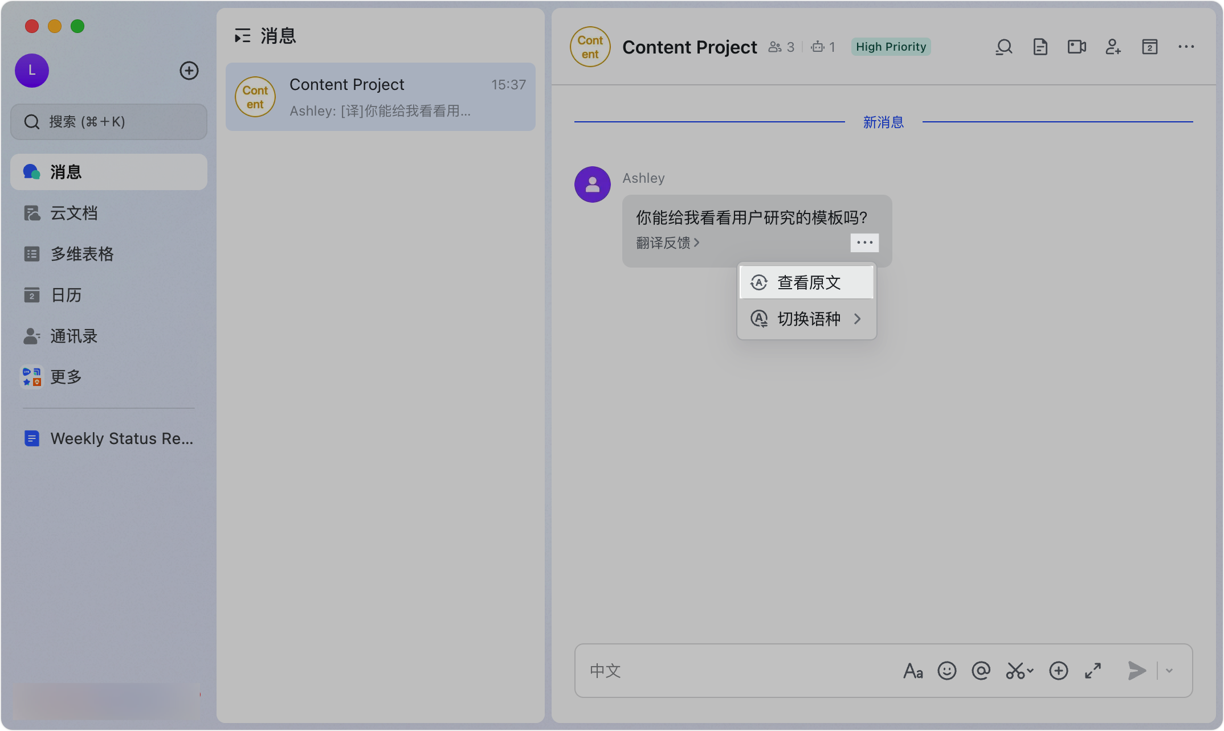Viewport: 1224px width, 731px height.
Task: Open 通讯录 contacts in the sidebar
Action: point(109,336)
